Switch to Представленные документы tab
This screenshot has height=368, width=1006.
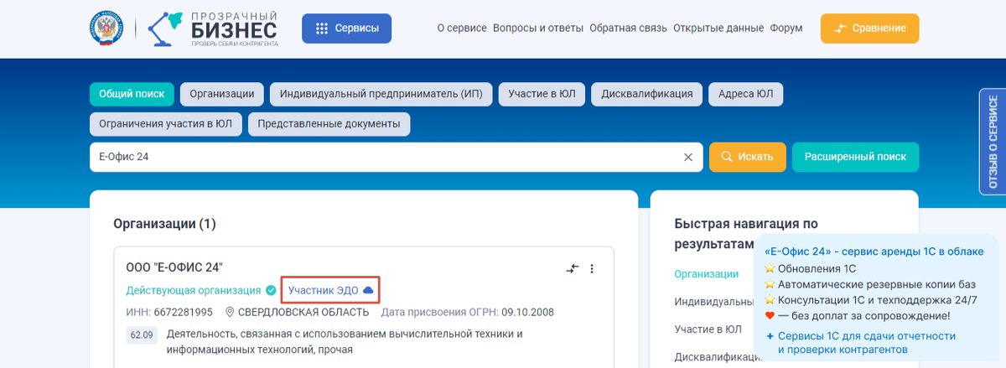329,124
